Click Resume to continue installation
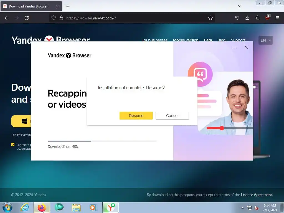Image resolution: width=284 pixels, height=213 pixels. pyautogui.click(x=136, y=116)
